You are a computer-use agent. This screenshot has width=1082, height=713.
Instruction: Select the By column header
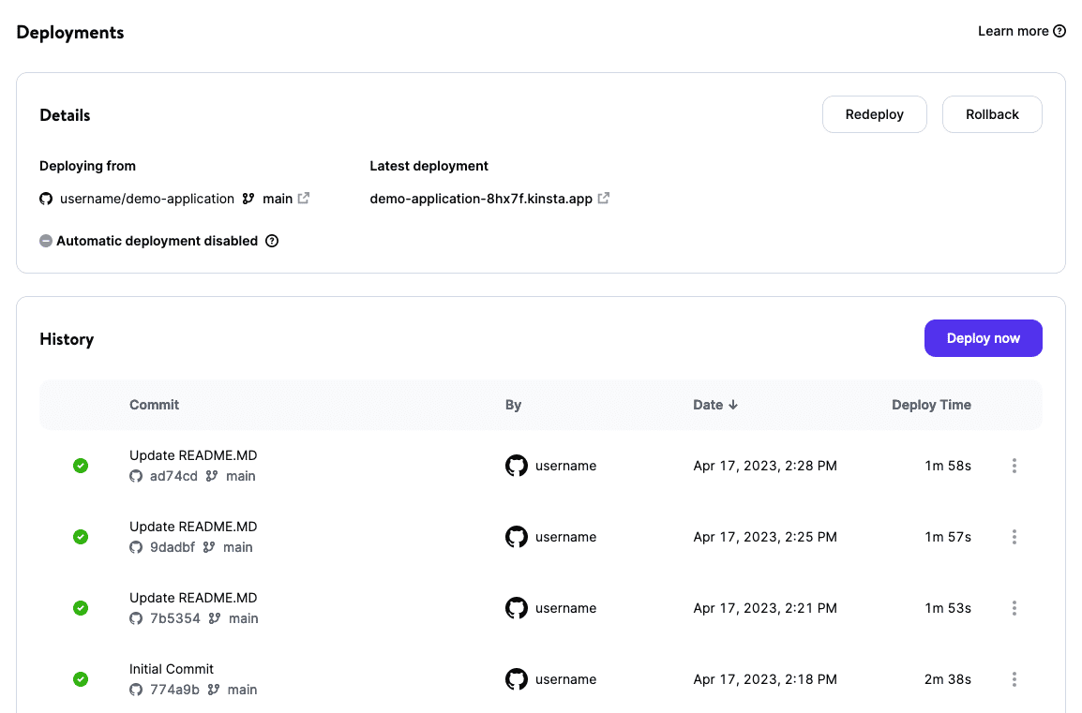513,405
